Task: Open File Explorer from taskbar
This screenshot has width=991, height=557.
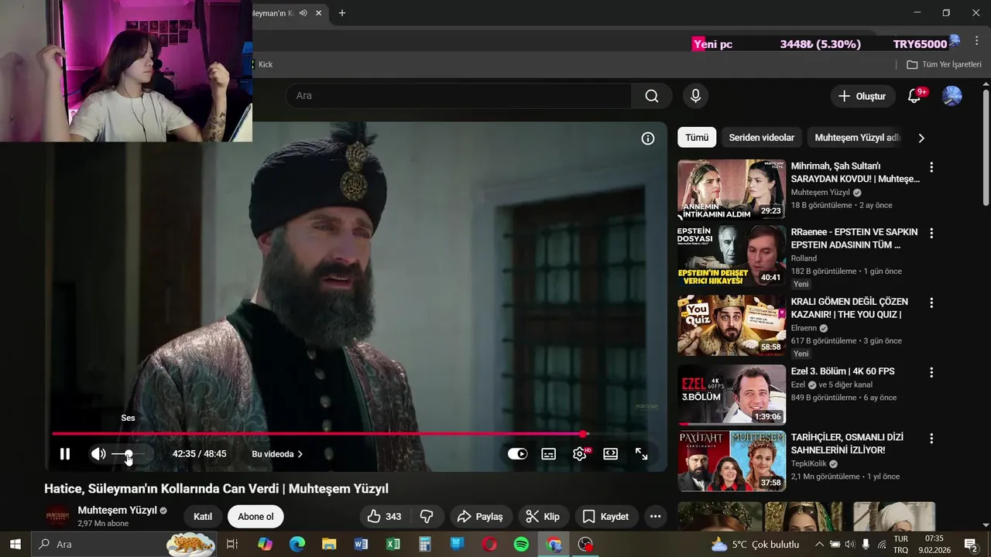Action: [329, 544]
